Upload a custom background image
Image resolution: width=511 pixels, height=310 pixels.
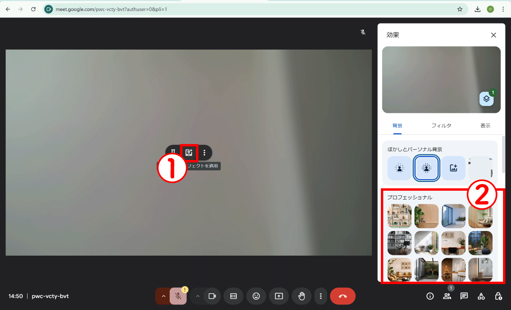(x=454, y=168)
